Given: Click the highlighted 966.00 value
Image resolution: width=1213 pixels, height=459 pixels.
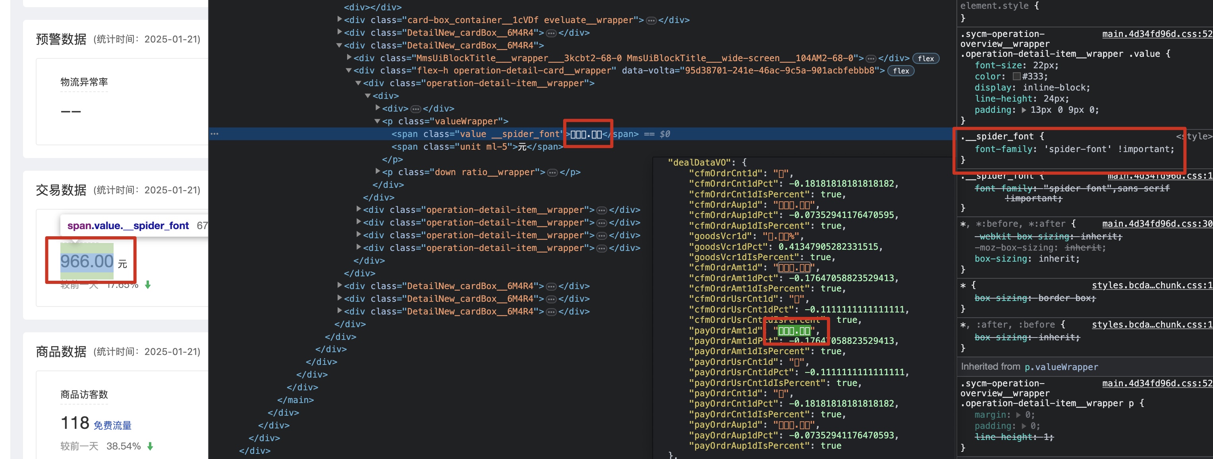Looking at the screenshot, I should click(87, 261).
